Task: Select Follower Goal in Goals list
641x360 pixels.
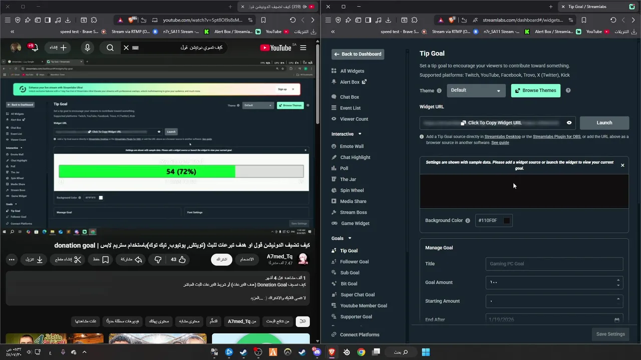Action: pos(350,261)
